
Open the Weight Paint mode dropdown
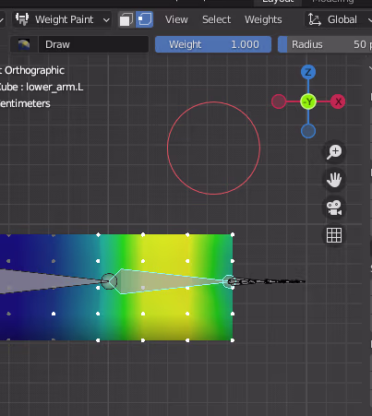click(62, 19)
